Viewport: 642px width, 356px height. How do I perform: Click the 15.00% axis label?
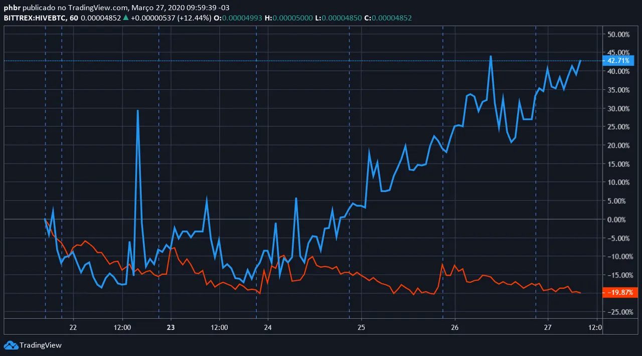(619, 164)
